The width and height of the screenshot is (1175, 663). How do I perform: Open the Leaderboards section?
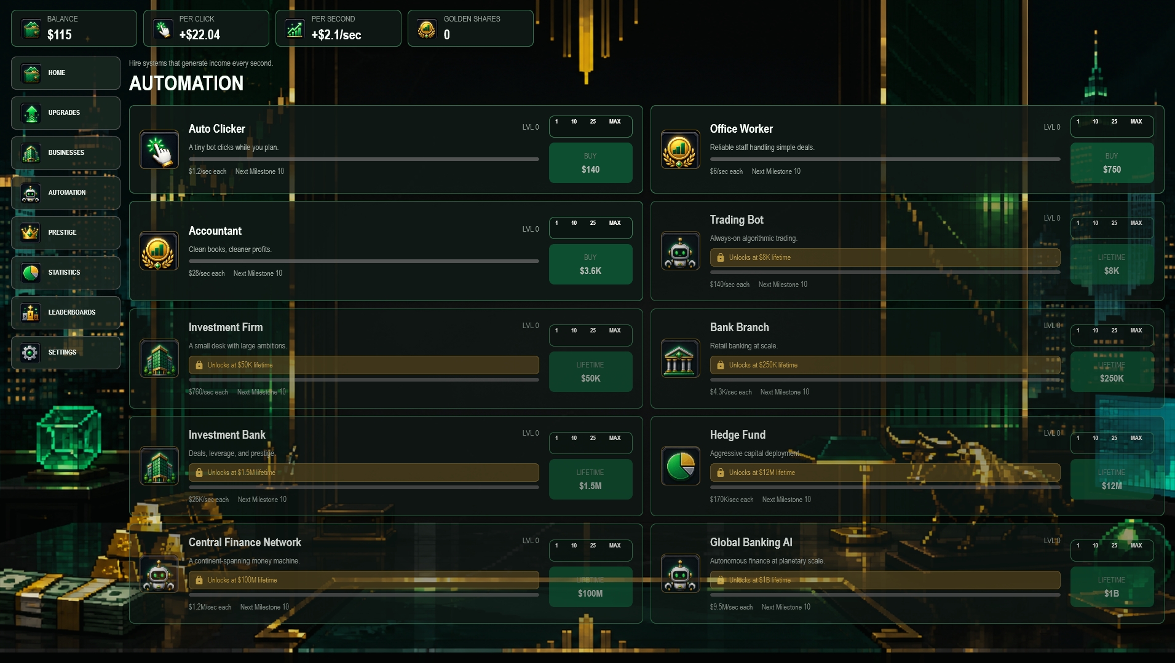pyautogui.click(x=66, y=313)
